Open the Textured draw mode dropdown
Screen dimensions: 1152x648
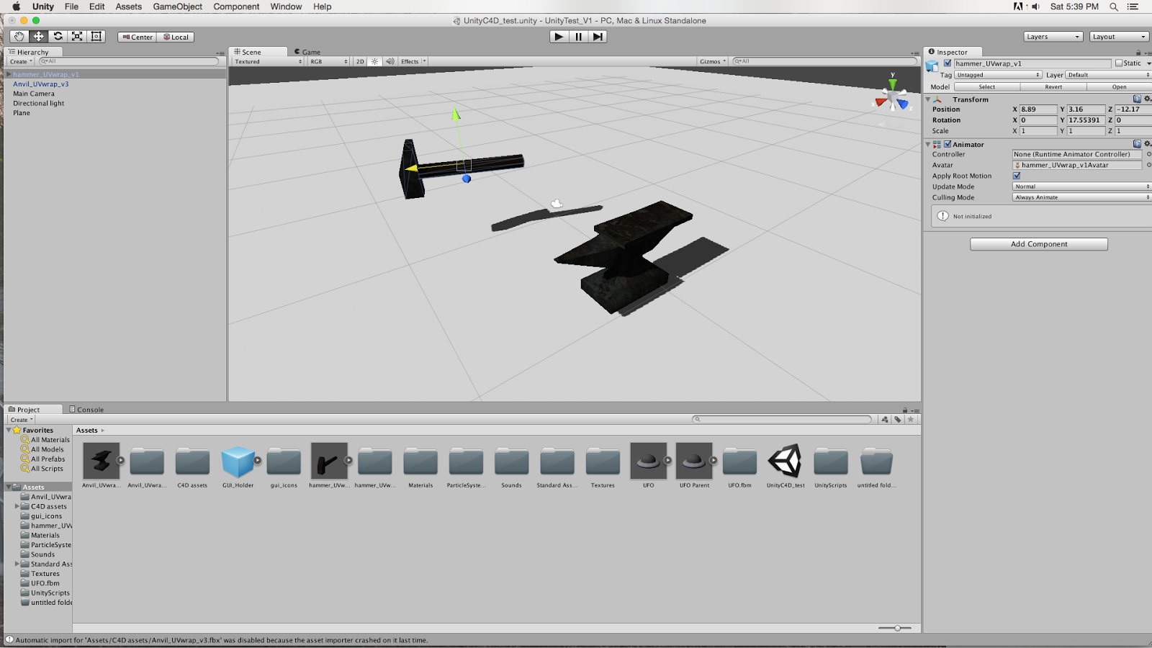[268, 62]
